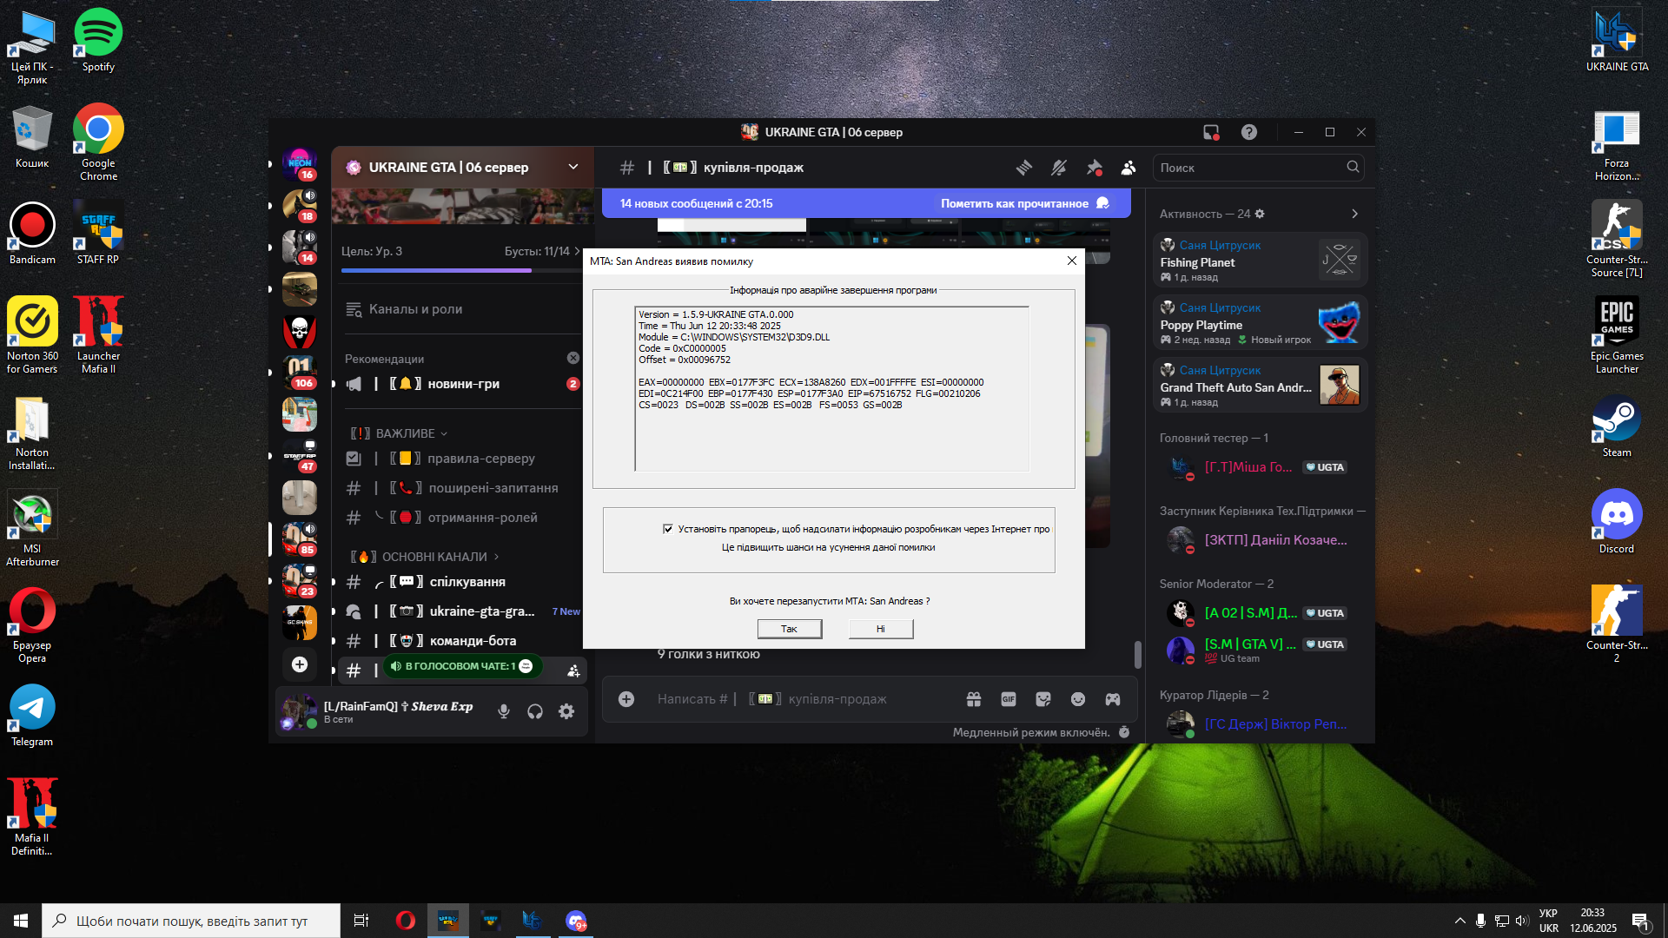Click the Ні button in error dialog
This screenshot has width=1668, height=938.
click(x=881, y=629)
